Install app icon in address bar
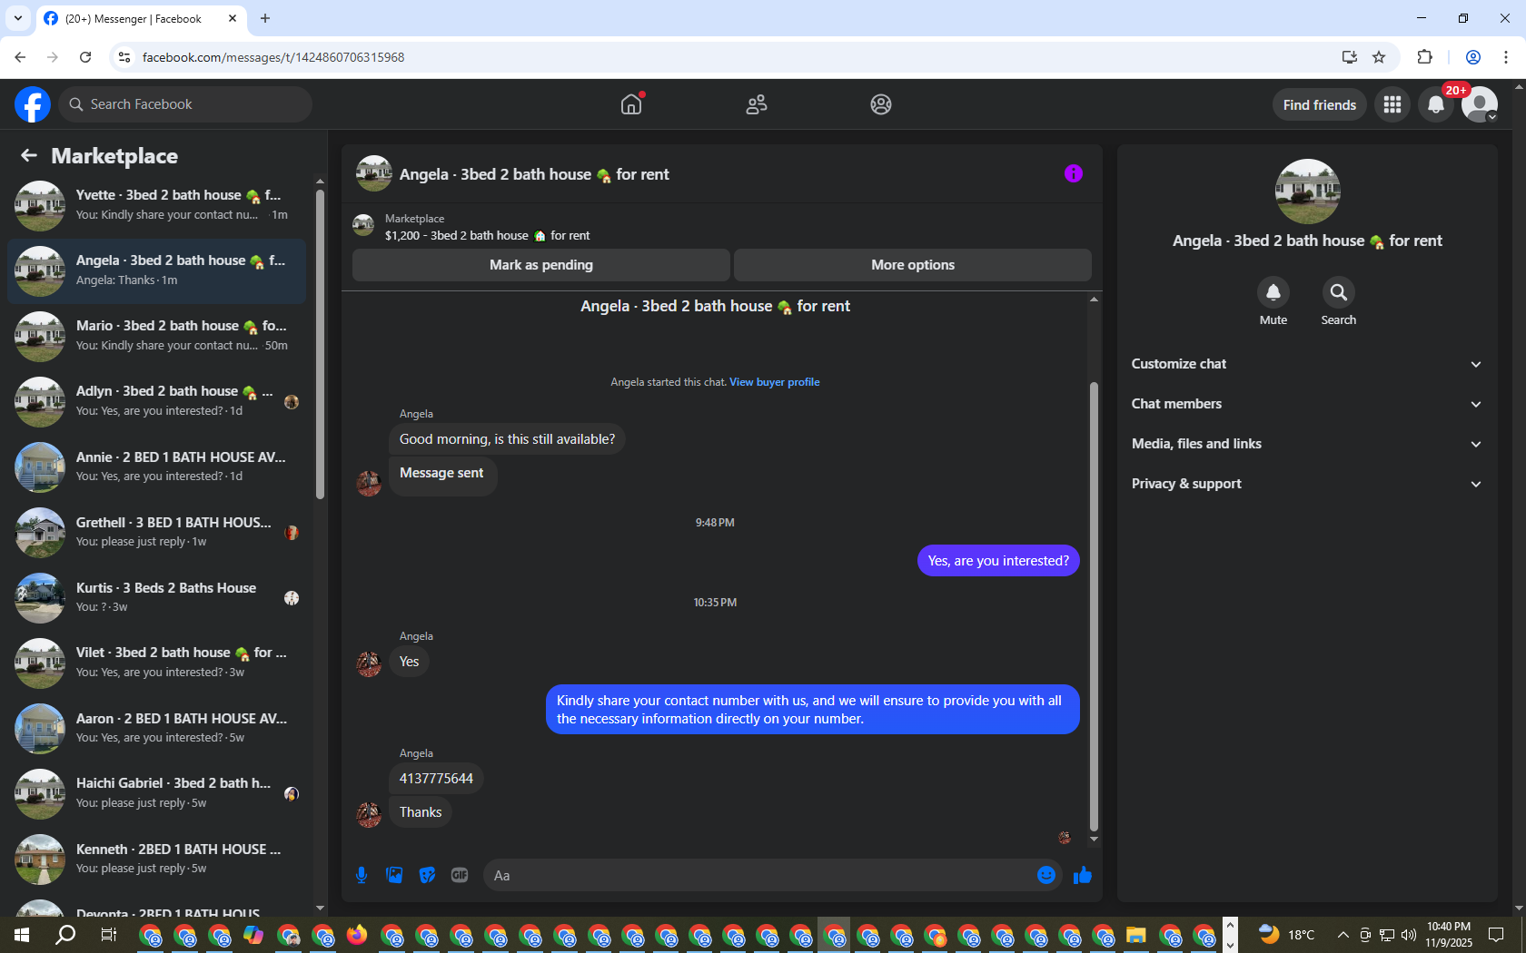Viewport: 1526px width, 953px height. [x=1350, y=57]
